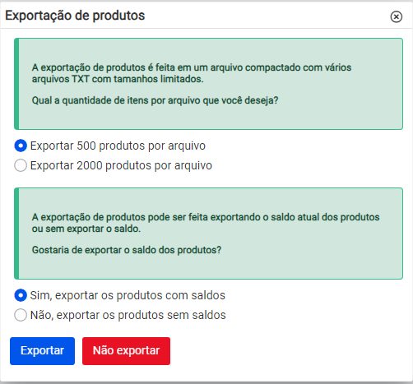
Task: Click the label text Sim, exportar os produtos com saldos
Action: (x=128, y=295)
